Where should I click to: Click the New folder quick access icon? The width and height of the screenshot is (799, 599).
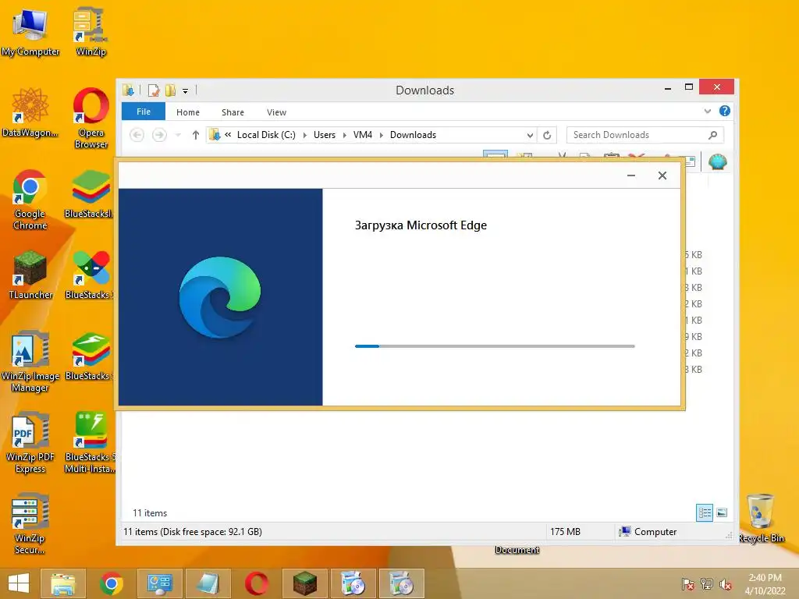[170, 90]
